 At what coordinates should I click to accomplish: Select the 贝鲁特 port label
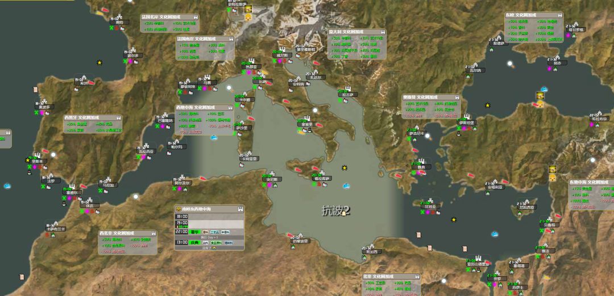[x=549, y=225]
